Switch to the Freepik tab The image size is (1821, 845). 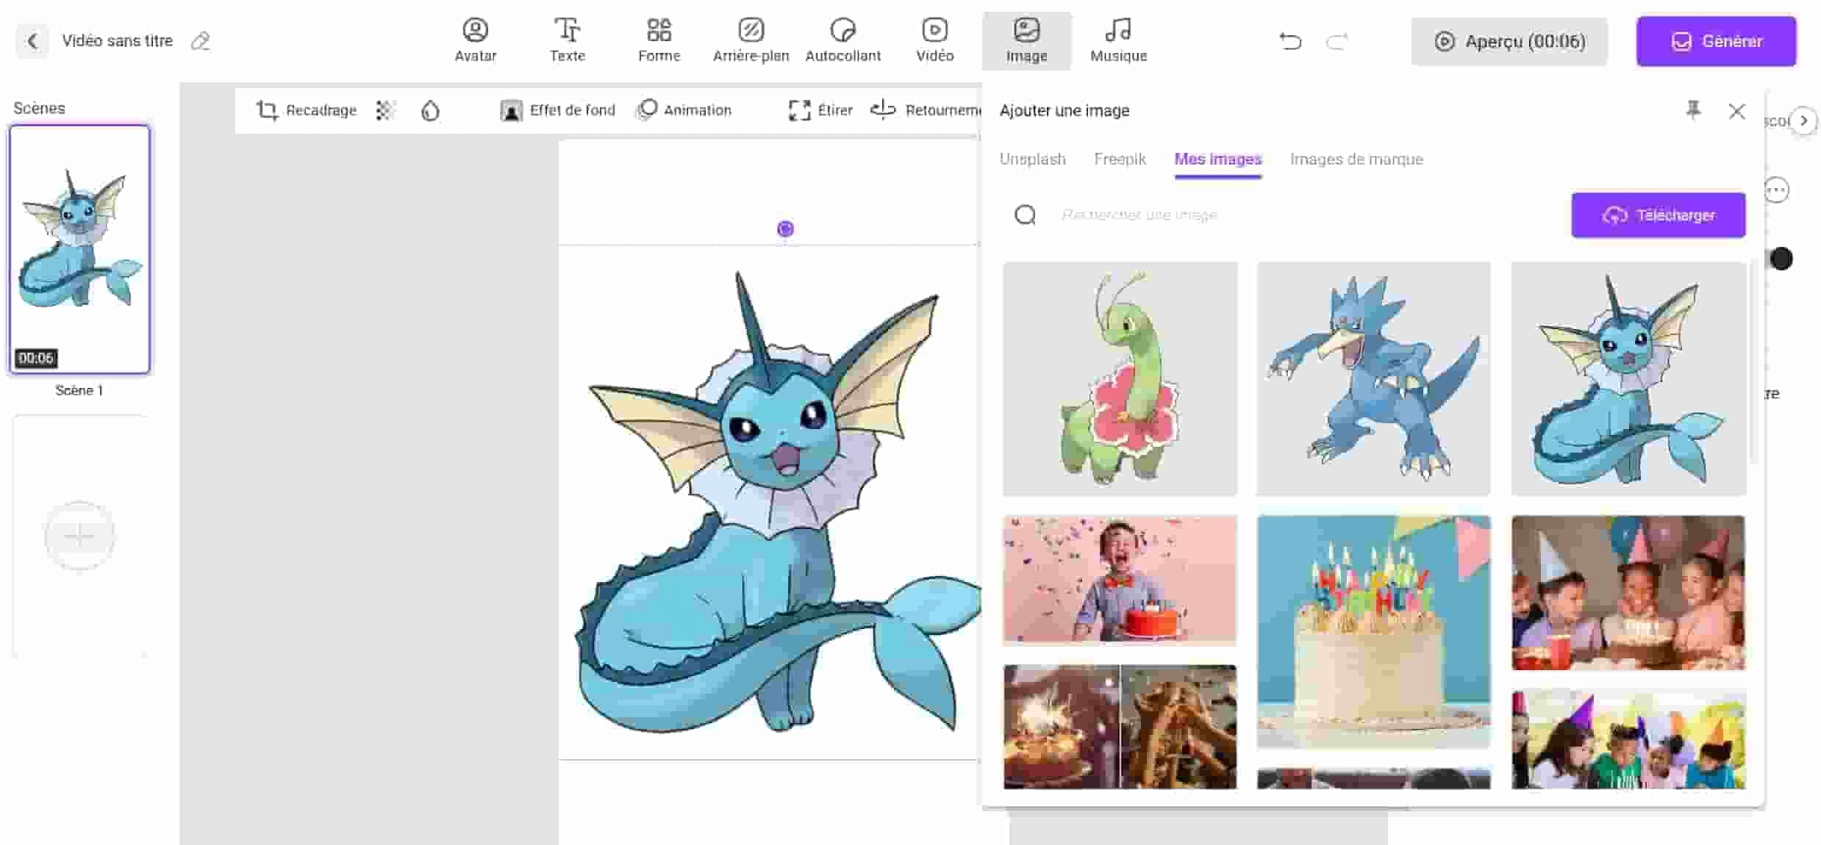tap(1120, 159)
